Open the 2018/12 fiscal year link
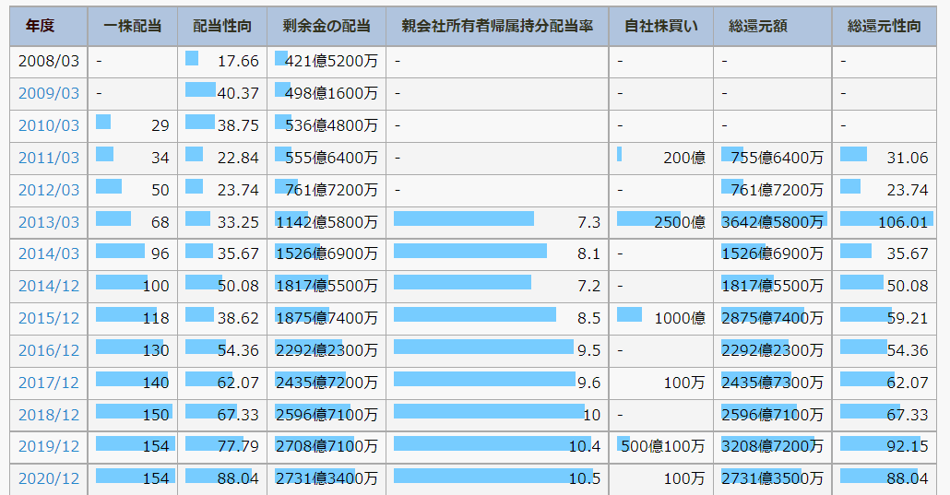 [x=49, y=415]
